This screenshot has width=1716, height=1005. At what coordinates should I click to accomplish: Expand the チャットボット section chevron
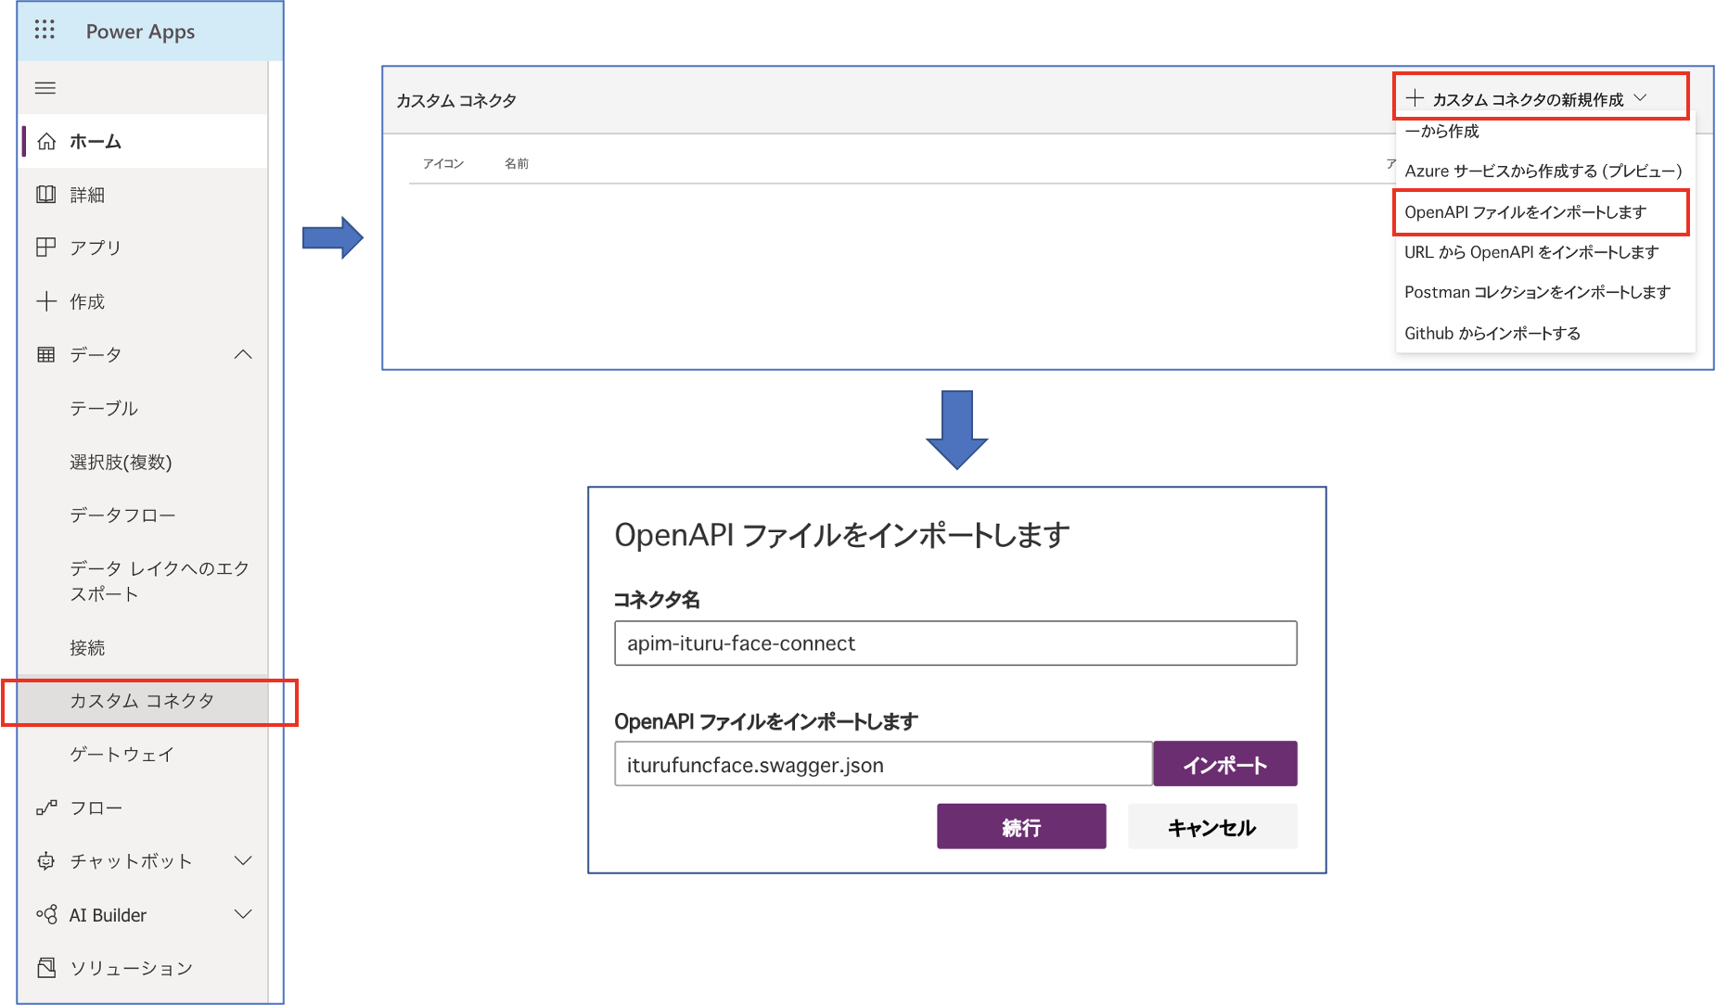(243, 860)
